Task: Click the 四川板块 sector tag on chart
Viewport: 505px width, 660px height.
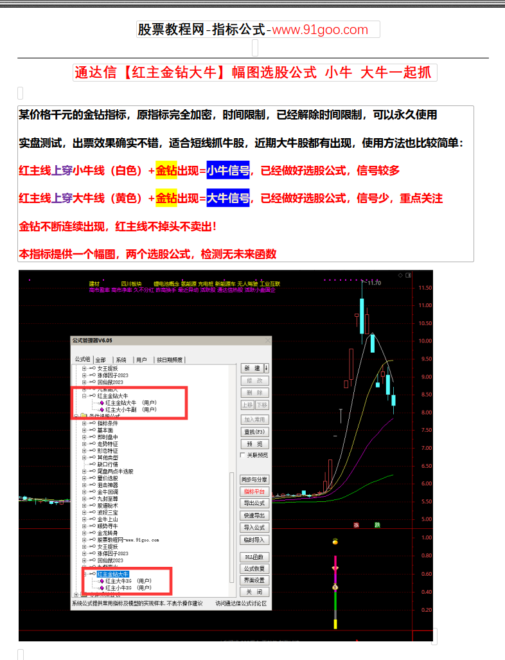Action: (x=131, y=283)
